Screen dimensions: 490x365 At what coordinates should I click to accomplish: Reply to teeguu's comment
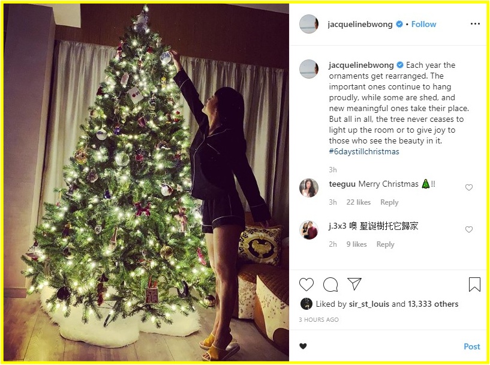coord(389,202)
